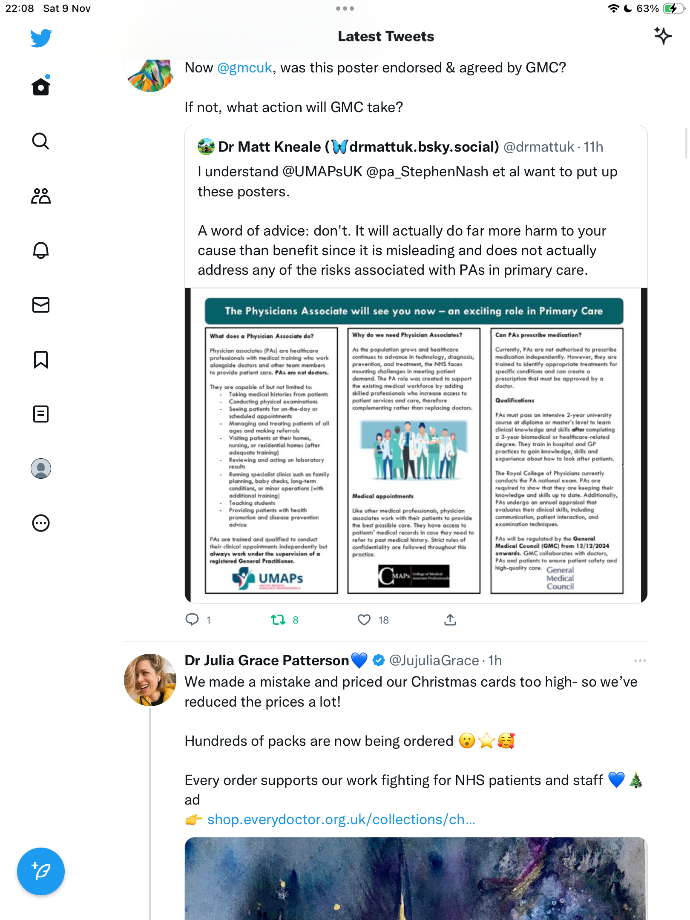The width and height of the screenshot is (690, 920).
Task: Open the sparkle timeline options
Action: [x=663, y=36]
